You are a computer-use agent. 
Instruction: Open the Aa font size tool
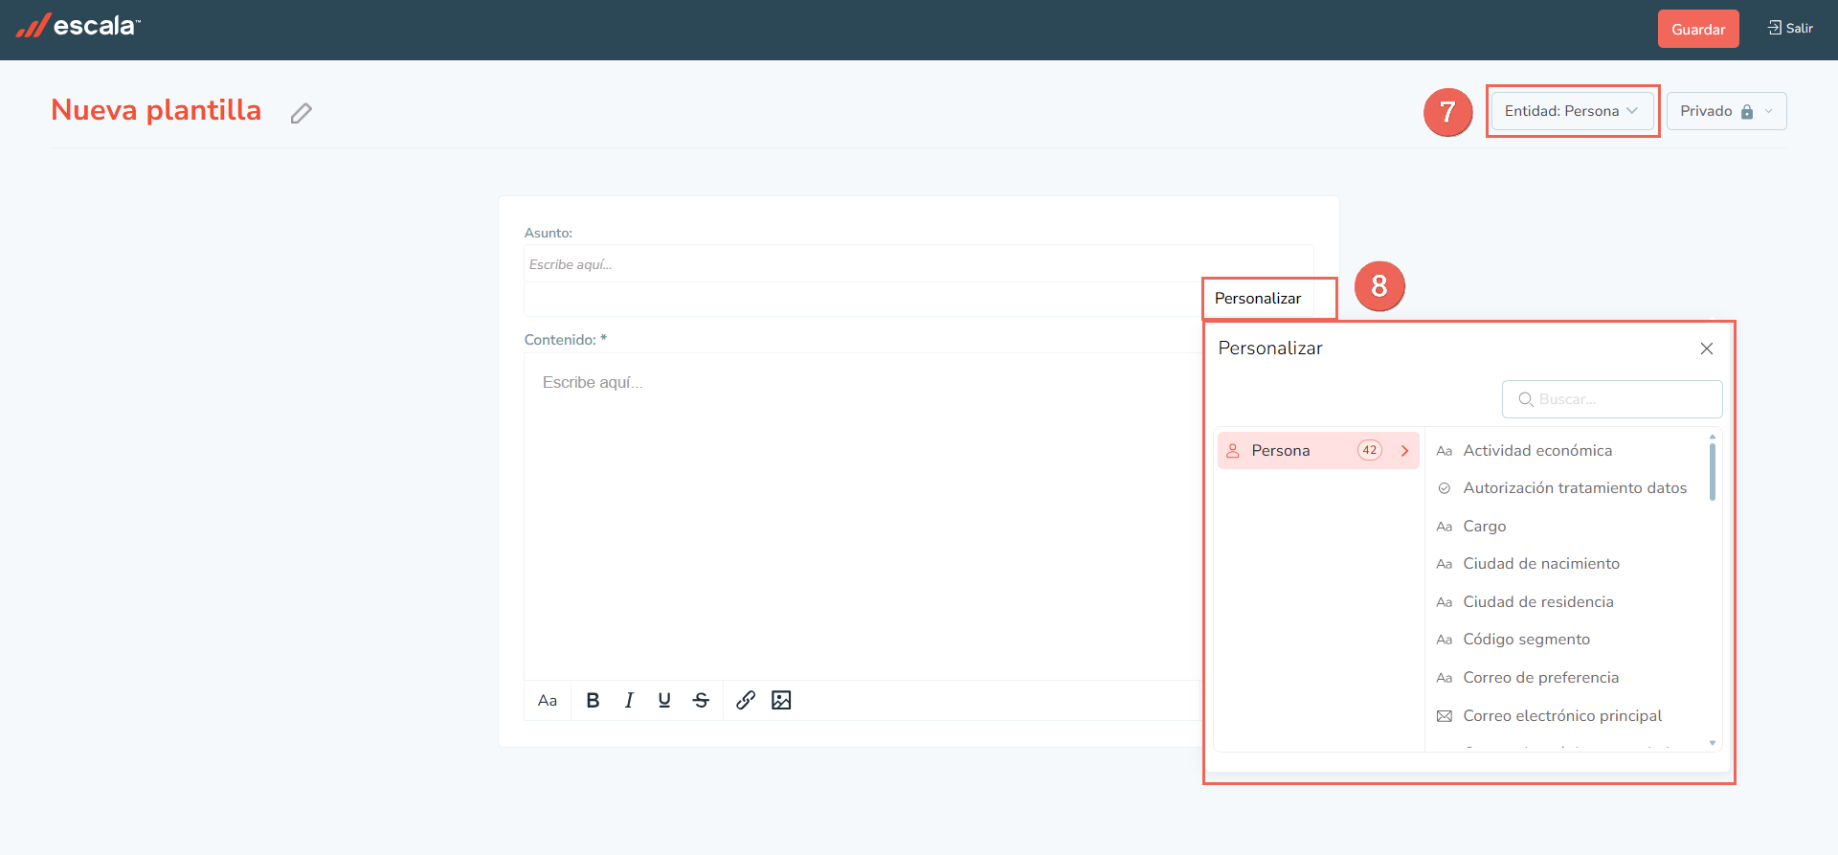point(548,700)
